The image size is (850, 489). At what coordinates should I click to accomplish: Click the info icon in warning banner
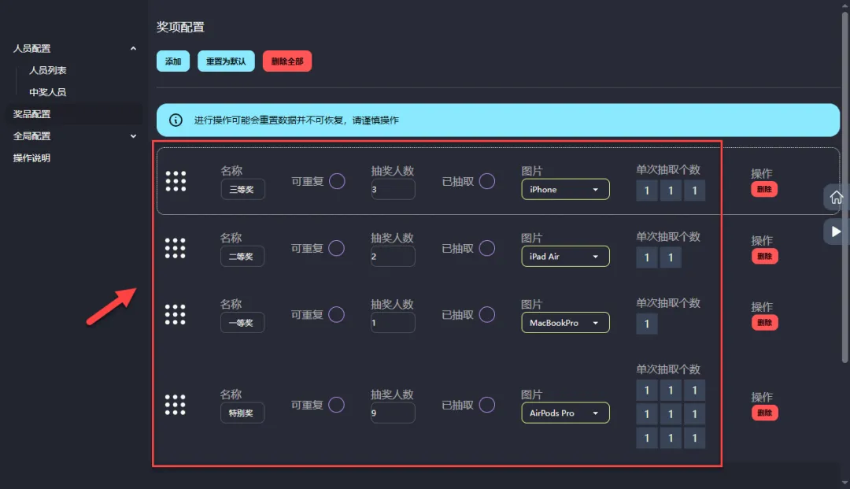(176, 120)
